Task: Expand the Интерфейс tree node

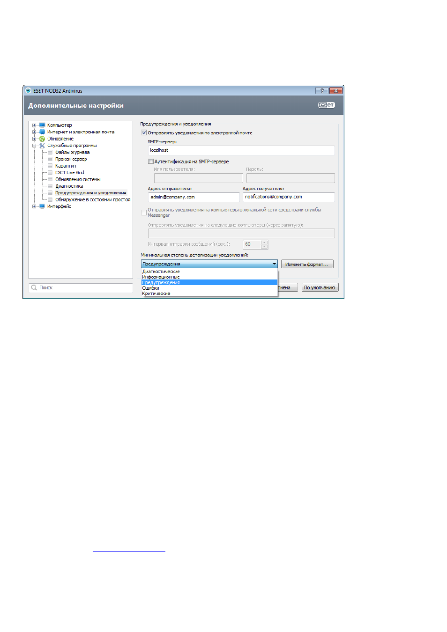Action: 34,206
